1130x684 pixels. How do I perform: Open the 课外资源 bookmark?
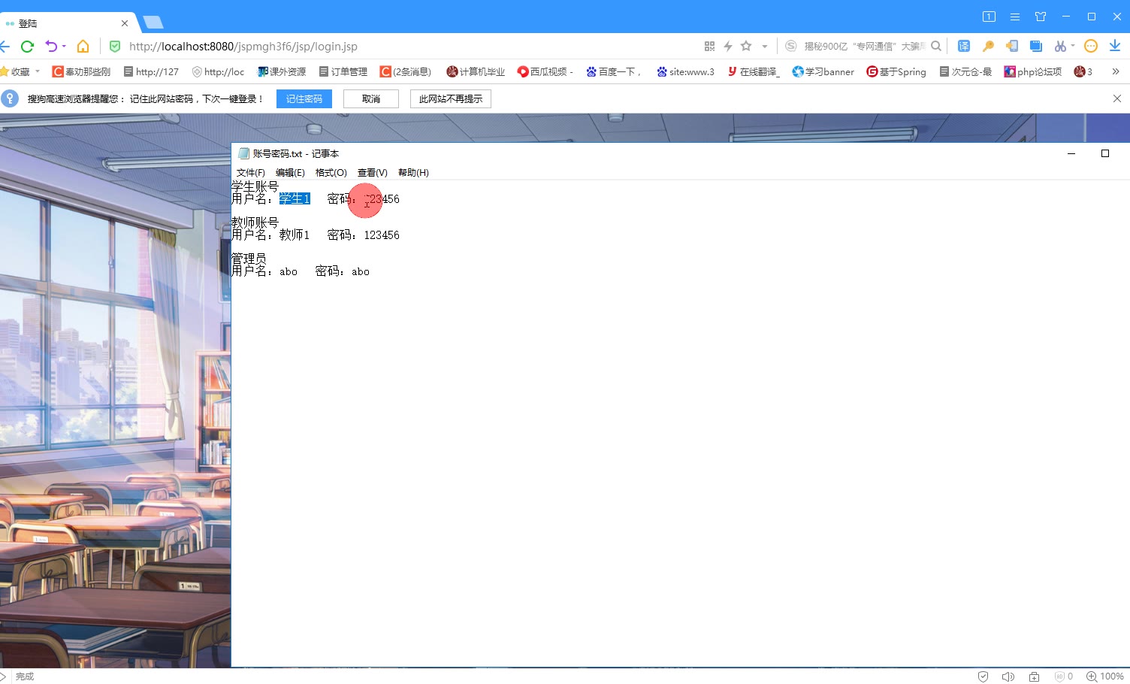282,72
